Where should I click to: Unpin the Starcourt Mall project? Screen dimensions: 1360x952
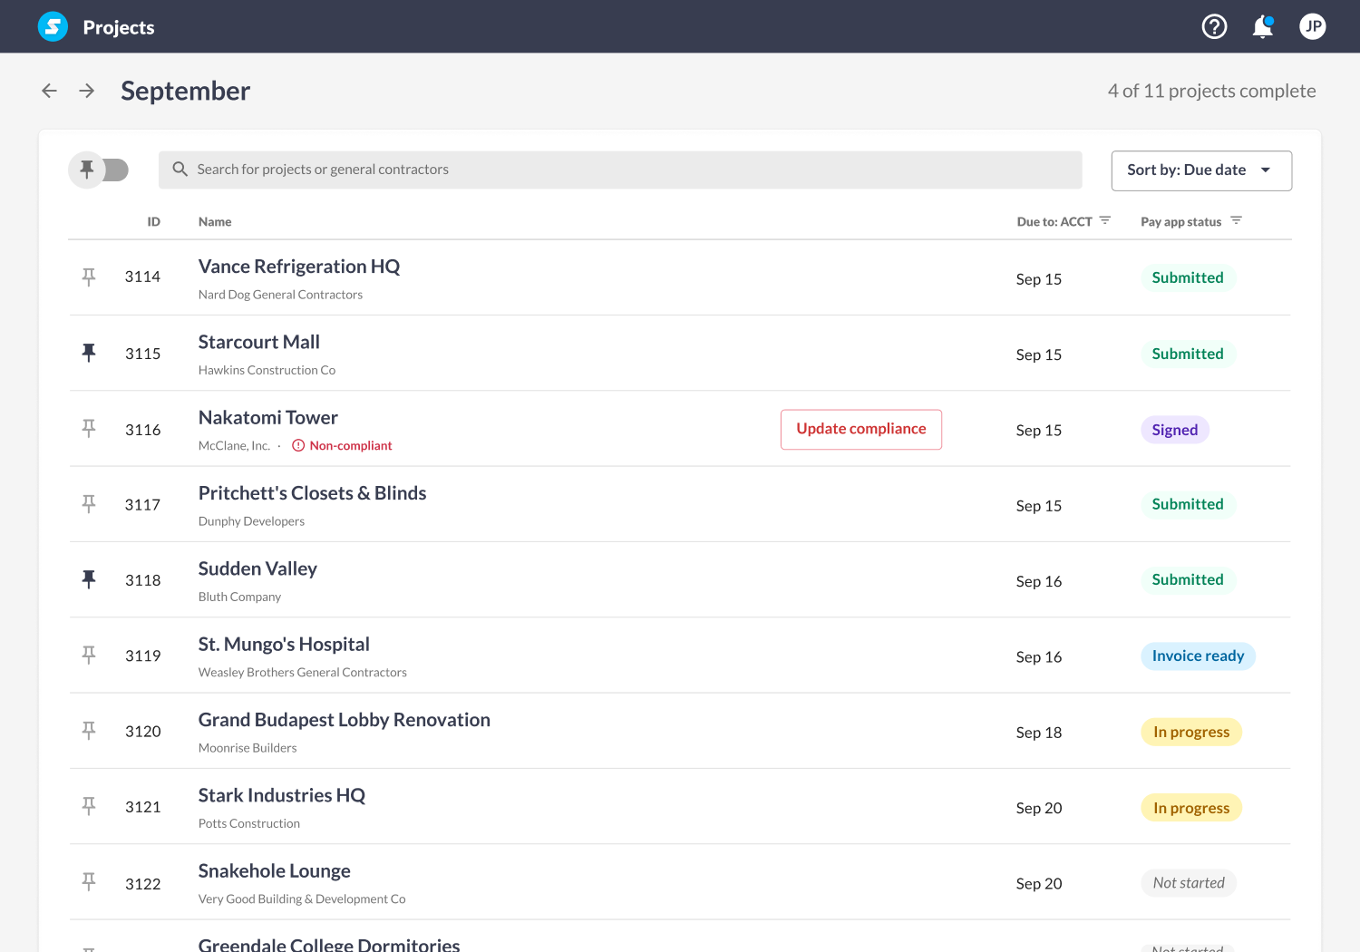pos(88,353)
